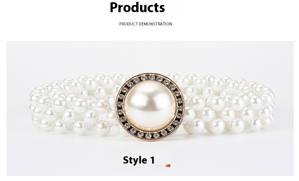This screenshot has width=299, height=181.
Task: Click the word "PRODUCT" in the subtitle
Action: (x=129, y=24)
